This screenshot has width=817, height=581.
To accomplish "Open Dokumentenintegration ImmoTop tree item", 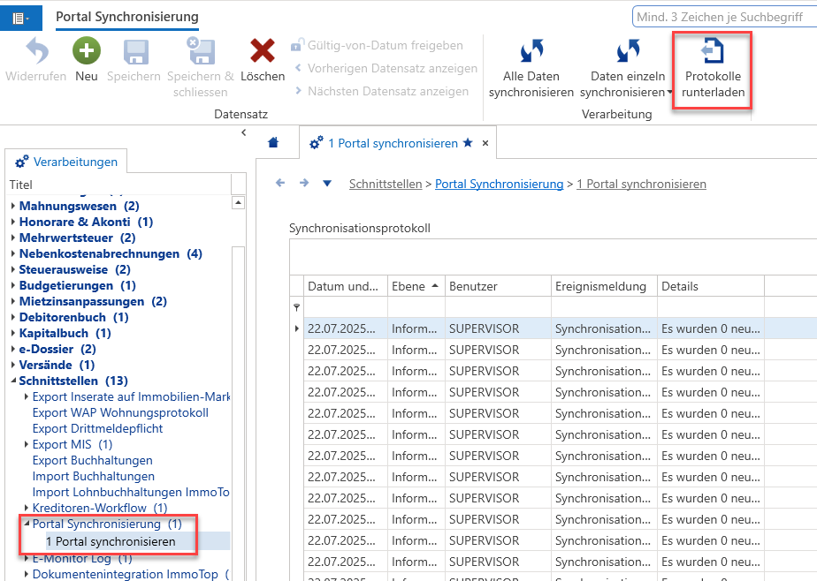I will point(131,574).
